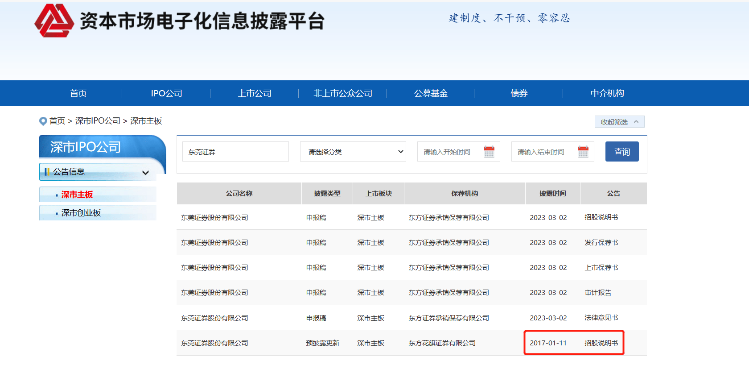
Task: Open the 2023-03-02 招股说明书 announcement
Action: [601, 217]
